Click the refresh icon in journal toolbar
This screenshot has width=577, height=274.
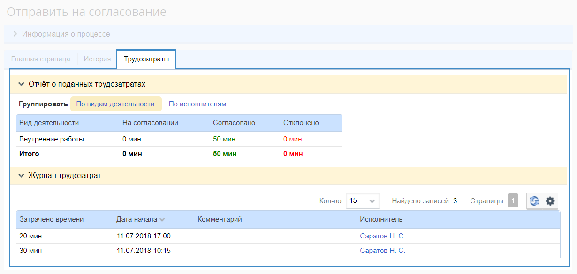(534, 201)
